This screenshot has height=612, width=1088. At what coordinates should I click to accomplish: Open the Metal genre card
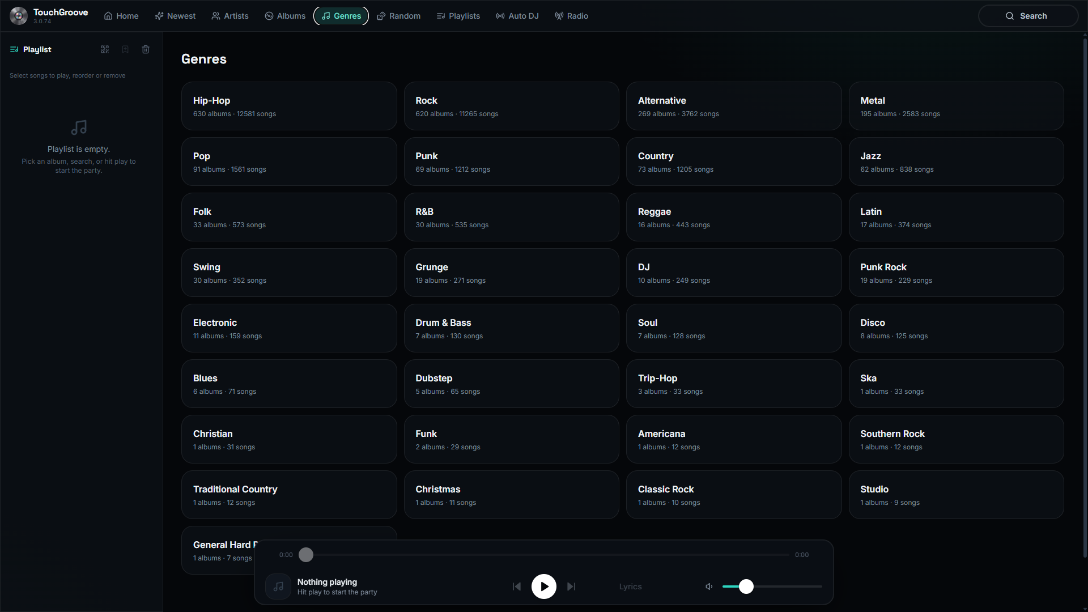tap(956, 106)
